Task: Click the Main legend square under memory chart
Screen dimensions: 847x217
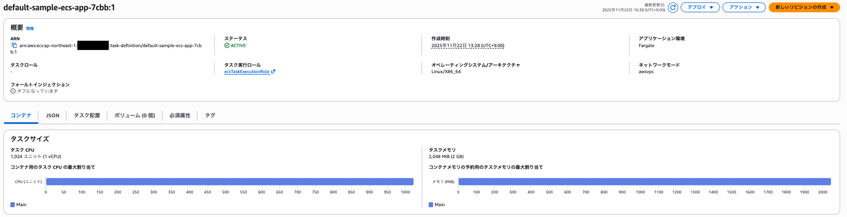Action: 431,205
